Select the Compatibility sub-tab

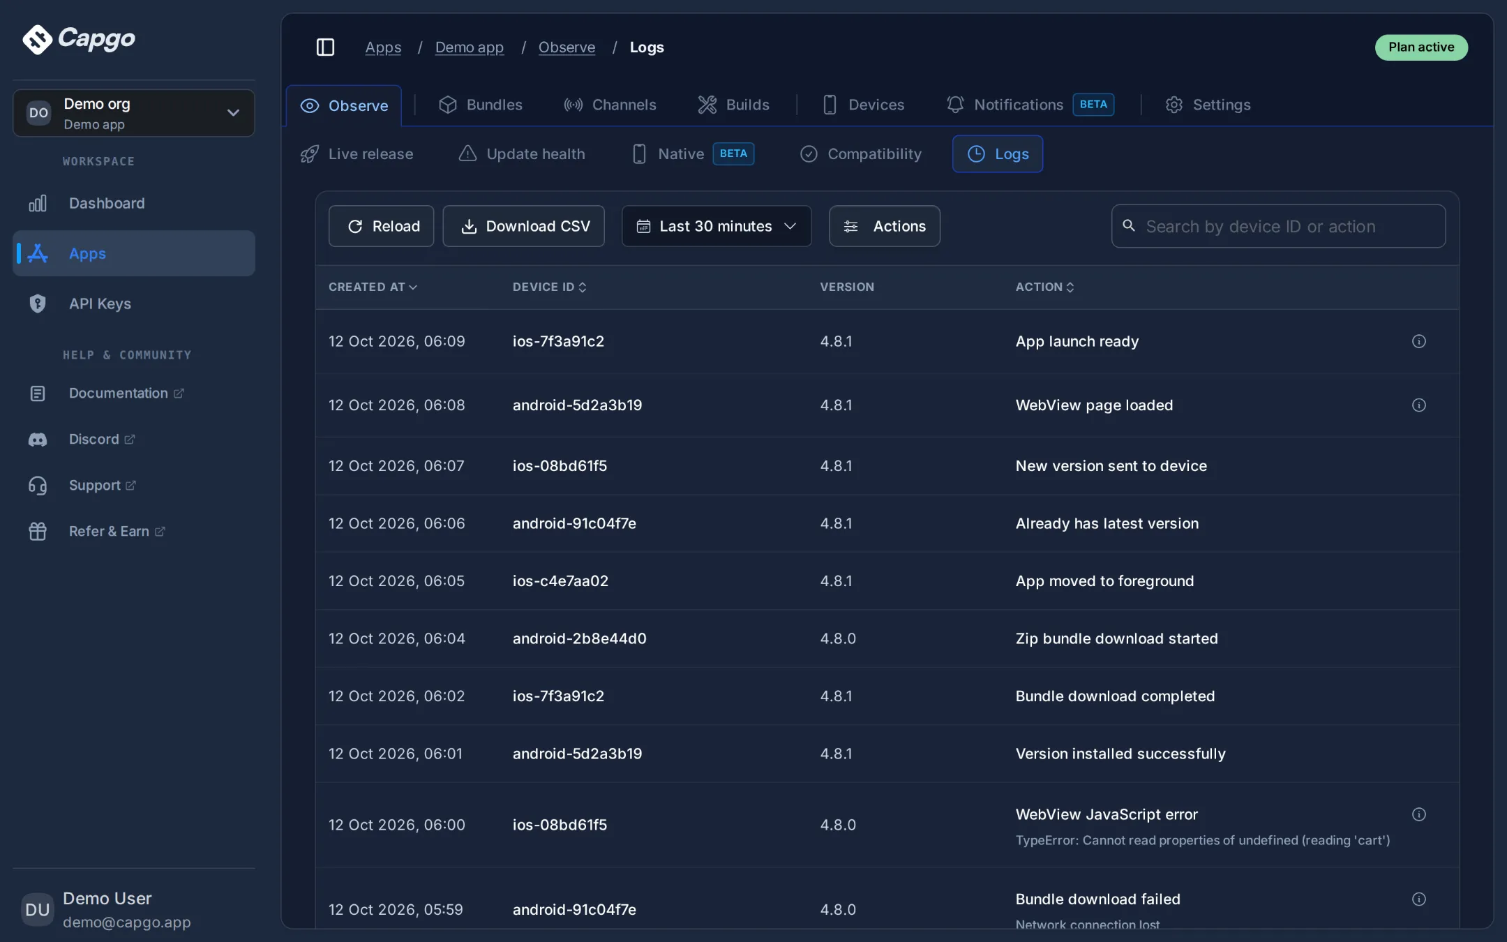click(x=861, y=154)
